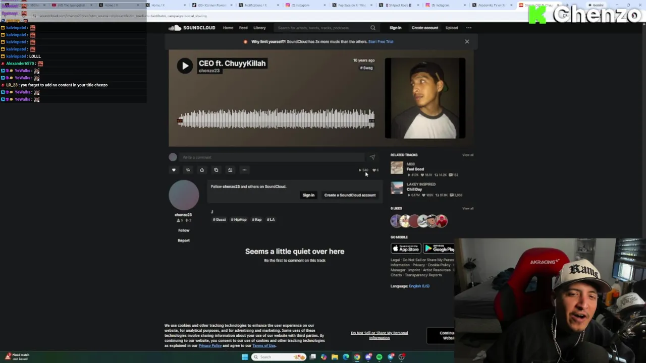Click Report under chenzo23
Viewport: 646px width, 363px height.
(184, 240)
